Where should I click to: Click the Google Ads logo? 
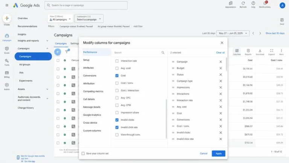(26, 5)
